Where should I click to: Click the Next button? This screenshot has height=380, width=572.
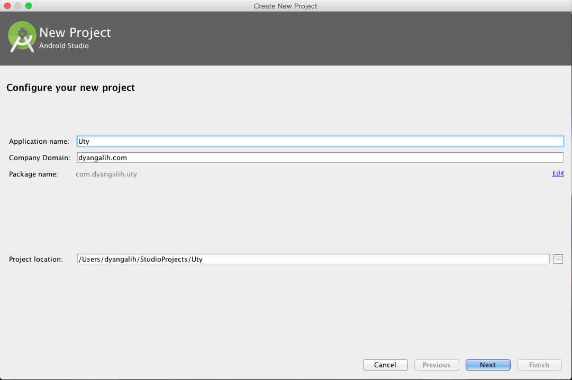click(x=488, y=365)
